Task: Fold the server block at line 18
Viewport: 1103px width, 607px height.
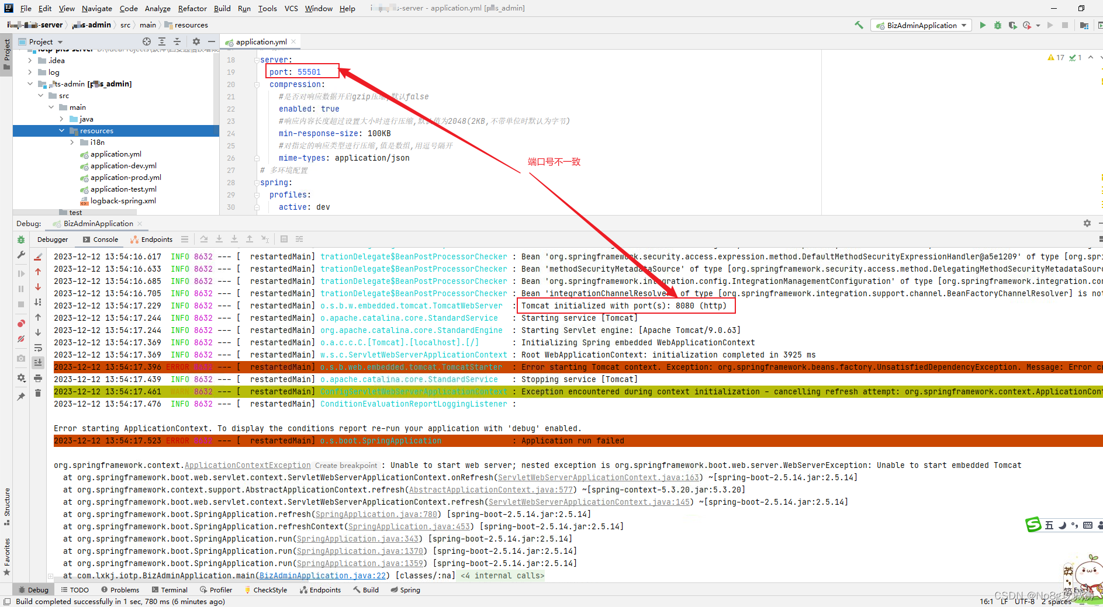Action: coord(257,60)
